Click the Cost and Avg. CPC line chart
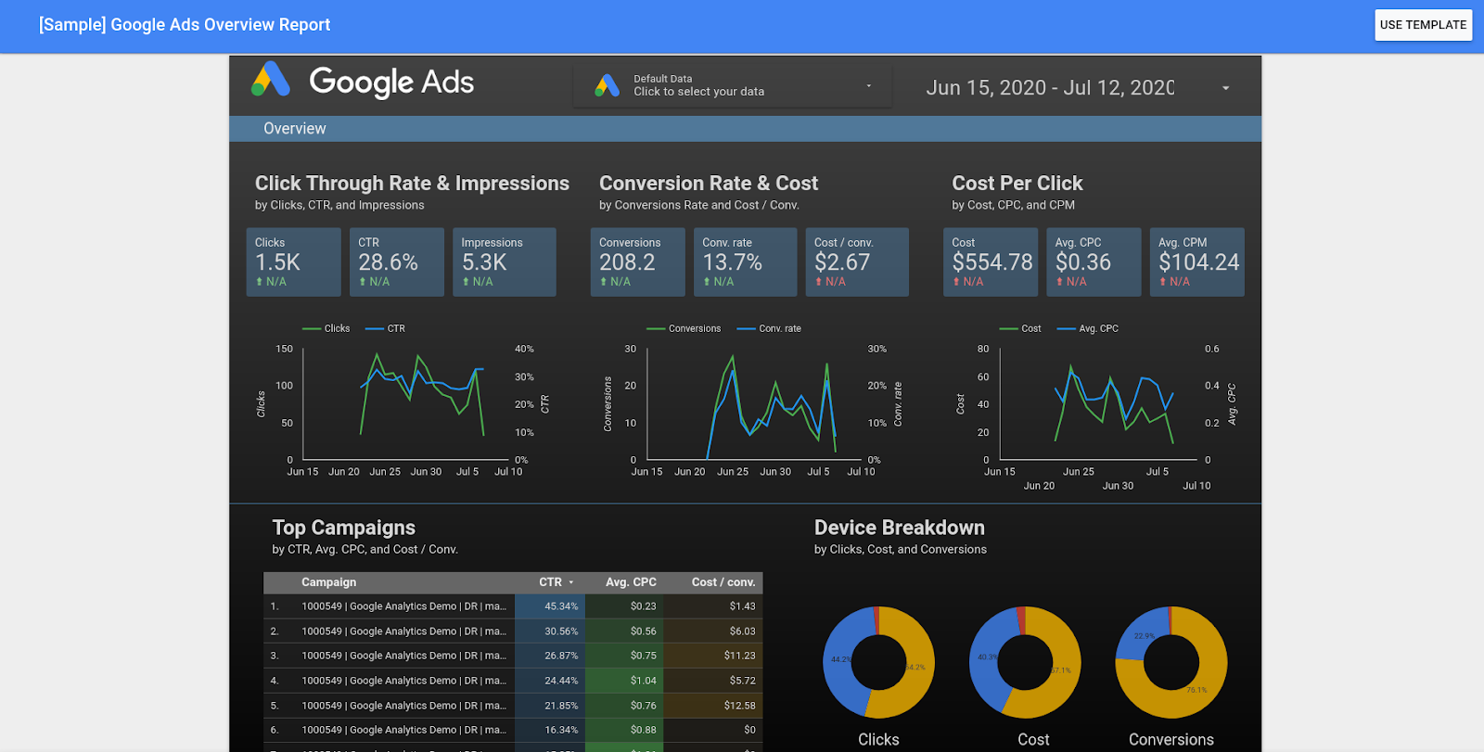The image size is (1484, 752). point(1096,406)
